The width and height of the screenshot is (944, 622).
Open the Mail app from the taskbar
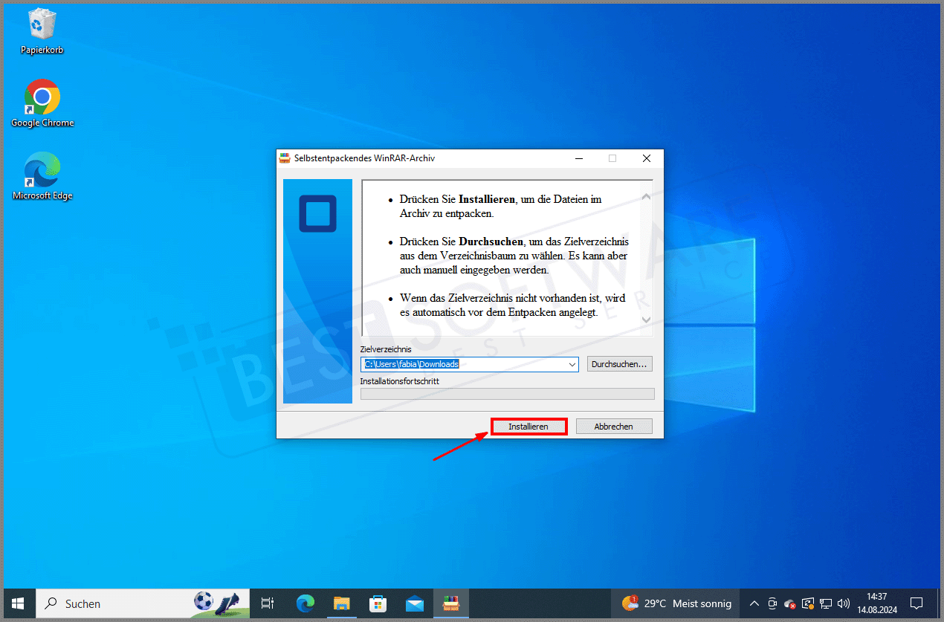[415, 603]
